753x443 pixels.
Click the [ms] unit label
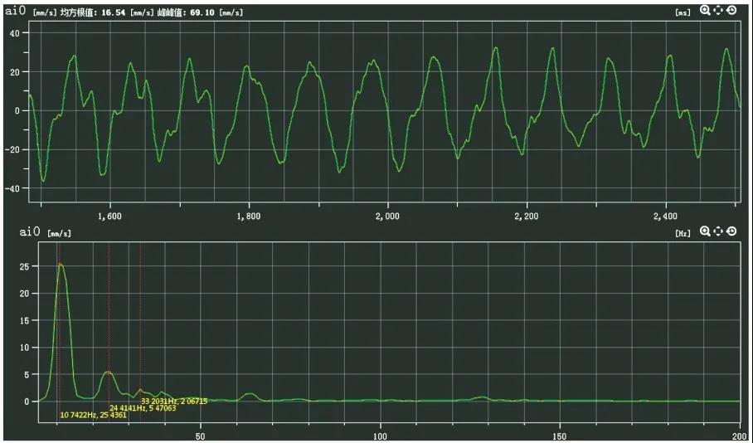pos(683,12)
